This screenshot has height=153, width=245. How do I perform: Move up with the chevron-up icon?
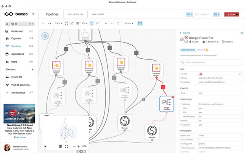point(106,23)
